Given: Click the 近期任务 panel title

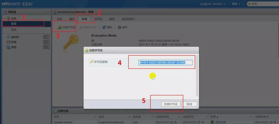Looking at the screenshot, I should click(63, 111).
